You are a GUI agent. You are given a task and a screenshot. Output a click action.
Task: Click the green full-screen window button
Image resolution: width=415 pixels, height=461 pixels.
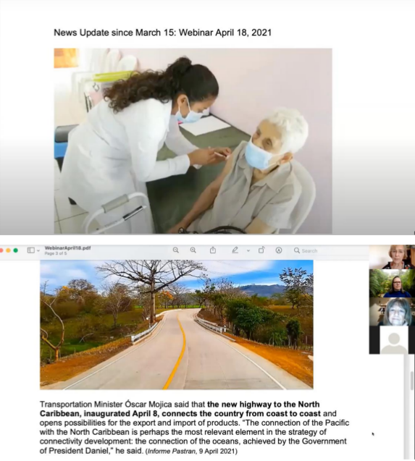(16, 250)
